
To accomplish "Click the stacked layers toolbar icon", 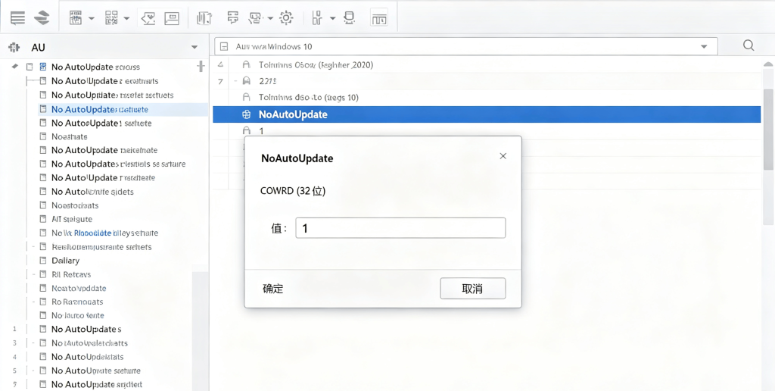I will [42, 18].
